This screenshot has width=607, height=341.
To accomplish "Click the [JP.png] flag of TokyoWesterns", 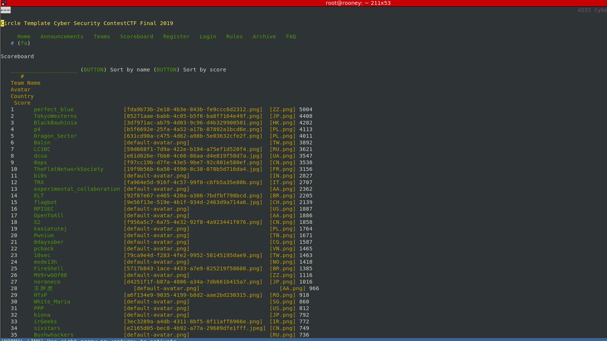I will [x=283, y=116].
